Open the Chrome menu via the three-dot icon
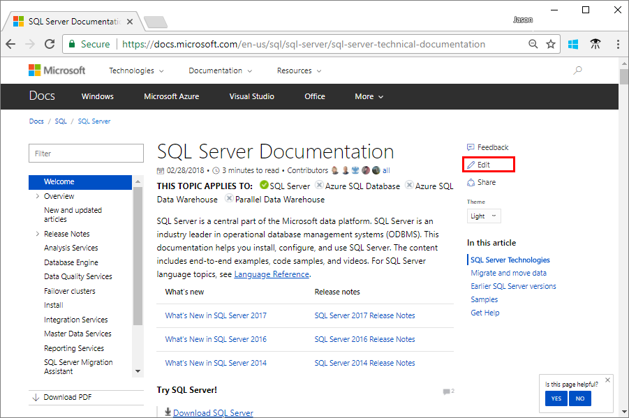This screenshot has width=629, height=418. point(617,43)
